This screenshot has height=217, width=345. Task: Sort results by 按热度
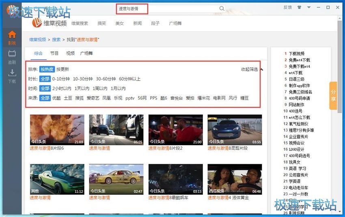(47, 69)
